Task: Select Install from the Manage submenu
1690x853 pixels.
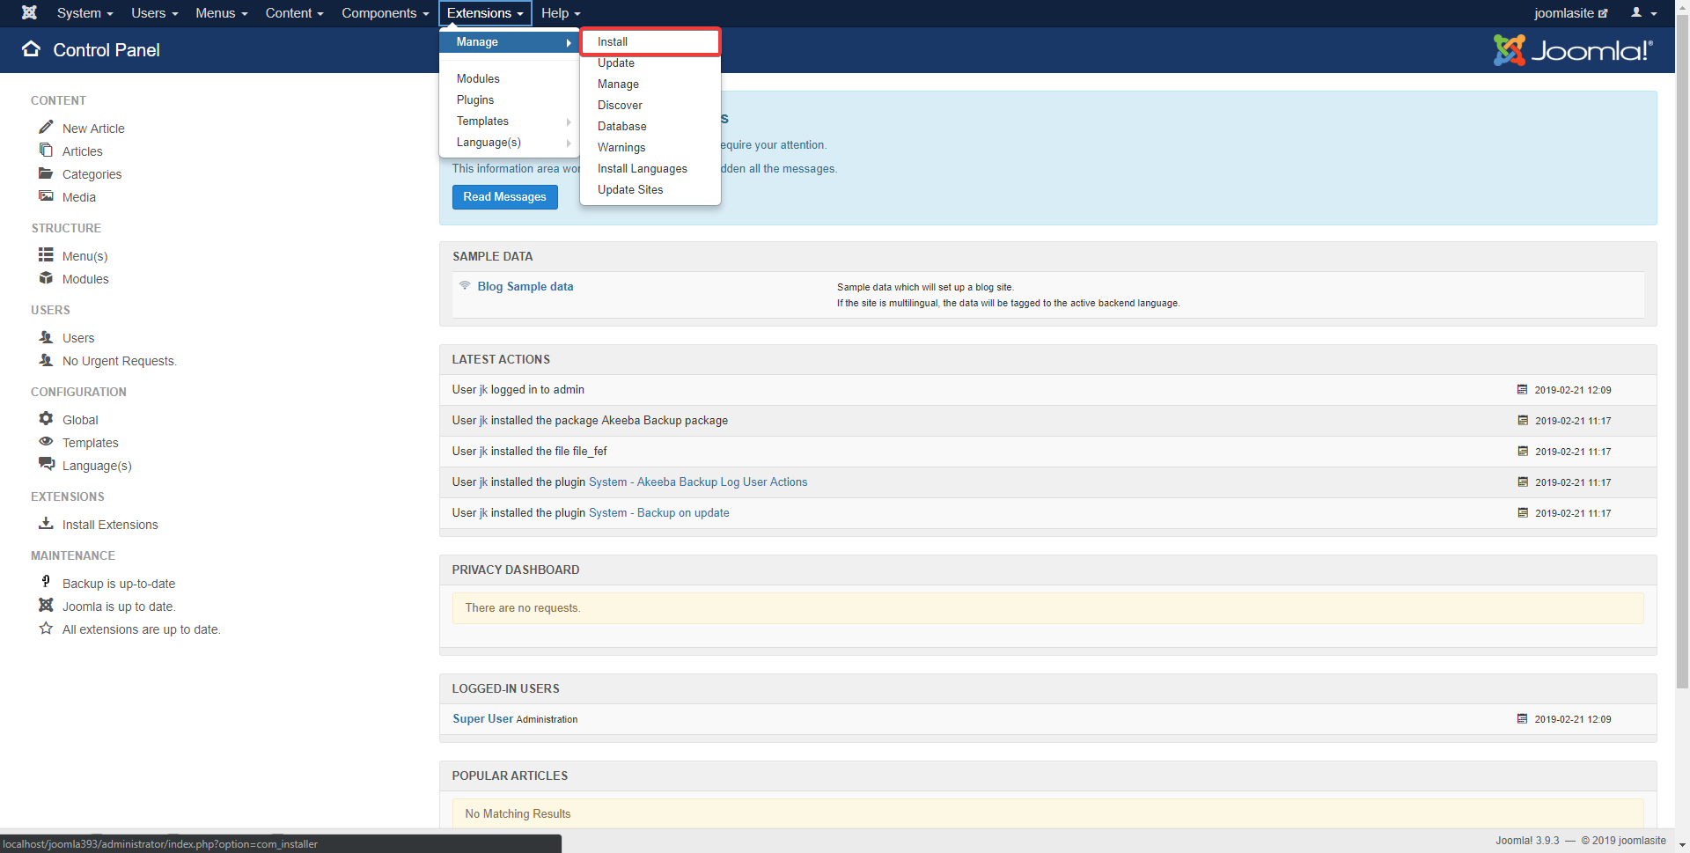Action: (613, 42)
